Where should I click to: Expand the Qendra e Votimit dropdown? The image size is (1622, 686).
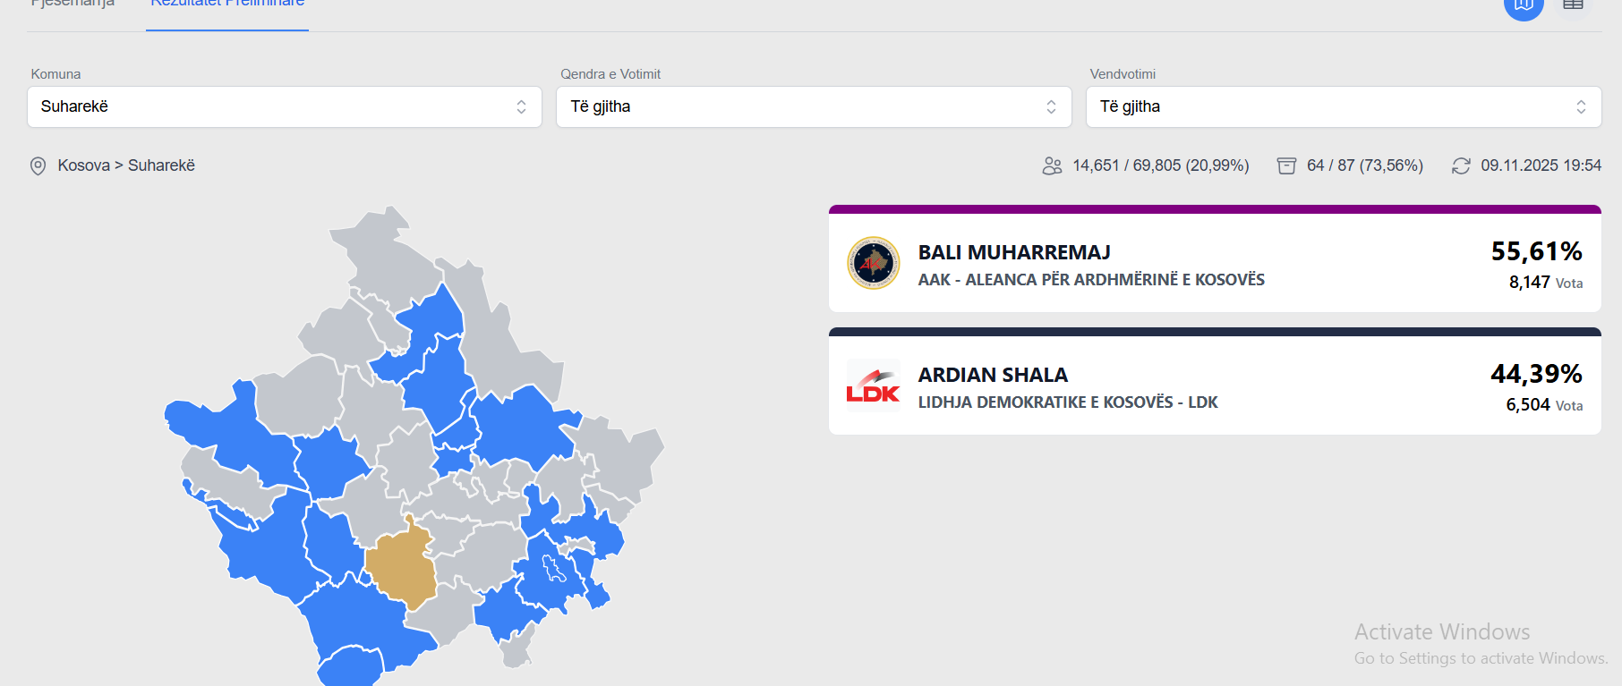(814, 107)
